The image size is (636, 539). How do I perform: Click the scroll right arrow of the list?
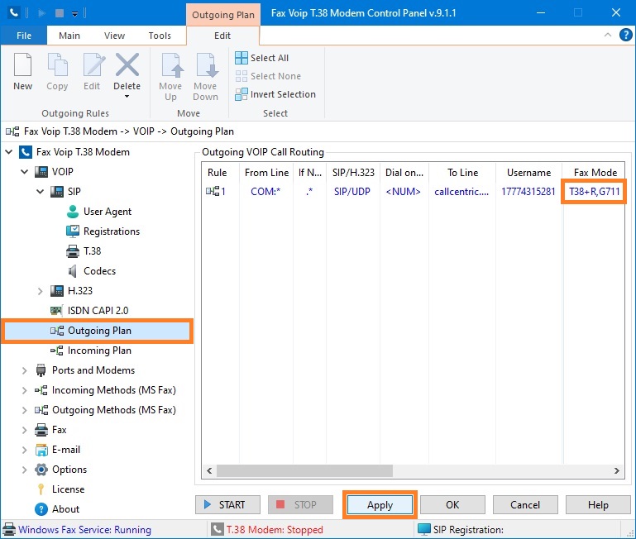pyautogui.click(x=616, y=471)
